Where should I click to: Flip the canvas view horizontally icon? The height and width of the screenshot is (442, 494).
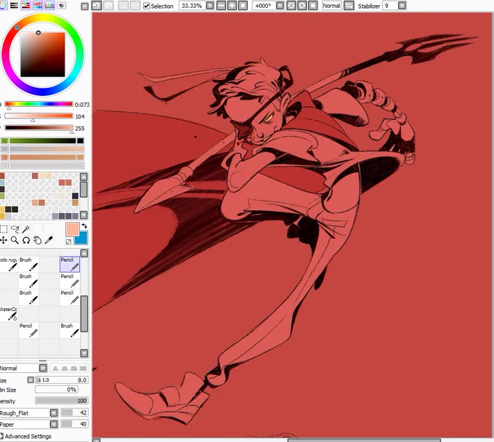coord(349,6)
